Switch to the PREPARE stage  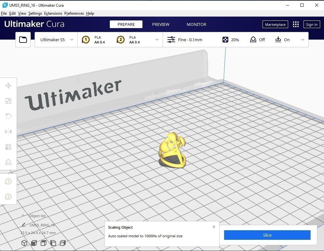pyautogui.click(x=126, y=24)
